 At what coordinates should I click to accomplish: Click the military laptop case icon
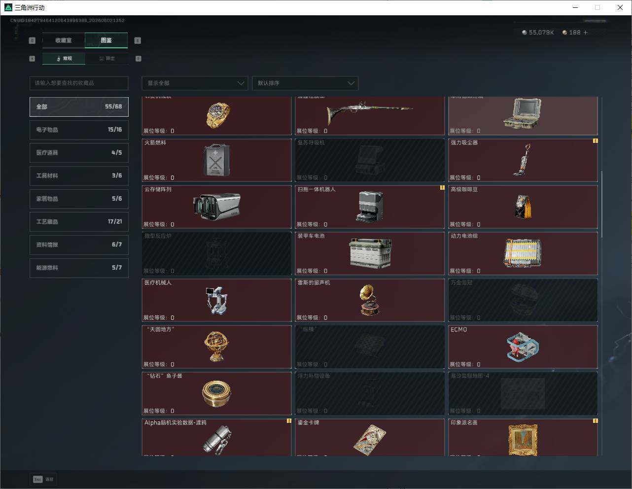tap(523, 113)
